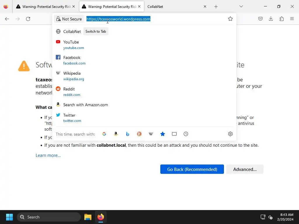Select the Facebook suggestion
Screen dimensions: 299x224
tap(144, 60)
